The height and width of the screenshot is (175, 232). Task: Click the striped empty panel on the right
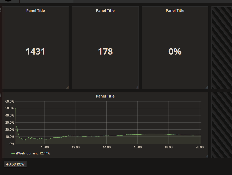pos(222,47)
